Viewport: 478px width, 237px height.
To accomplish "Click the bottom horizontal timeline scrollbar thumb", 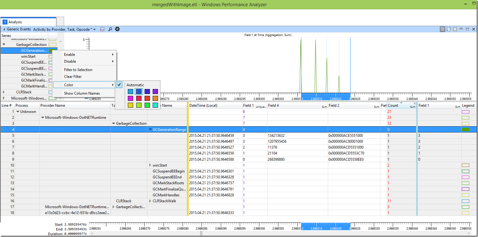I will 202,233.
